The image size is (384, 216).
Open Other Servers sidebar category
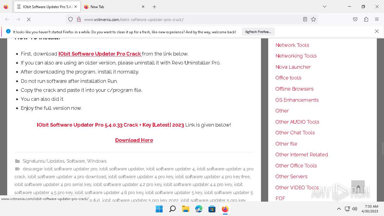[292, 176]
